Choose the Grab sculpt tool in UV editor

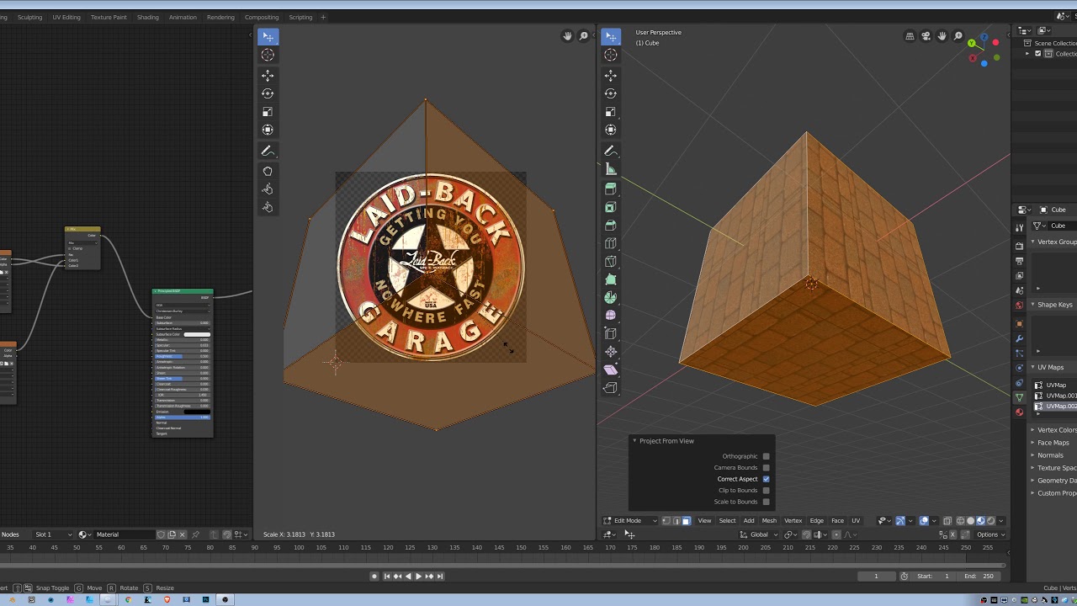[268, 171]
